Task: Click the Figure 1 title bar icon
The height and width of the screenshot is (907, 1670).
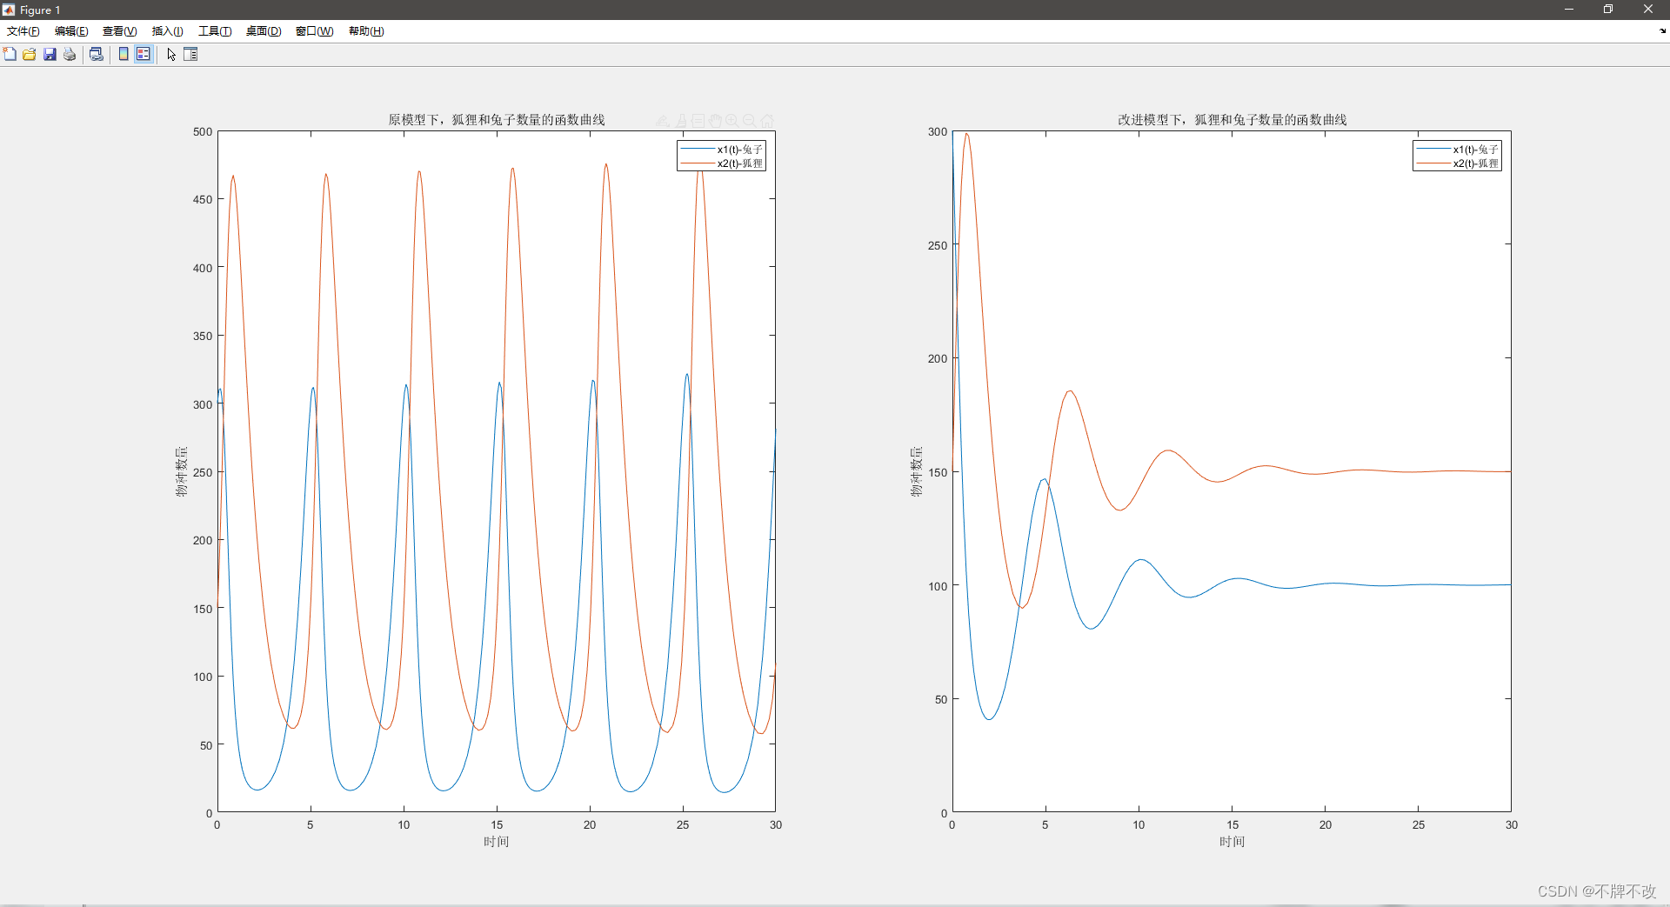Action: pyautogui.click(x=9, y=10)
